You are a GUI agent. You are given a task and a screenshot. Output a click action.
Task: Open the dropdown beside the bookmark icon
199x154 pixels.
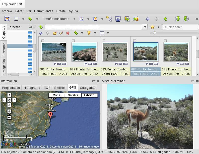pos(102,19)
